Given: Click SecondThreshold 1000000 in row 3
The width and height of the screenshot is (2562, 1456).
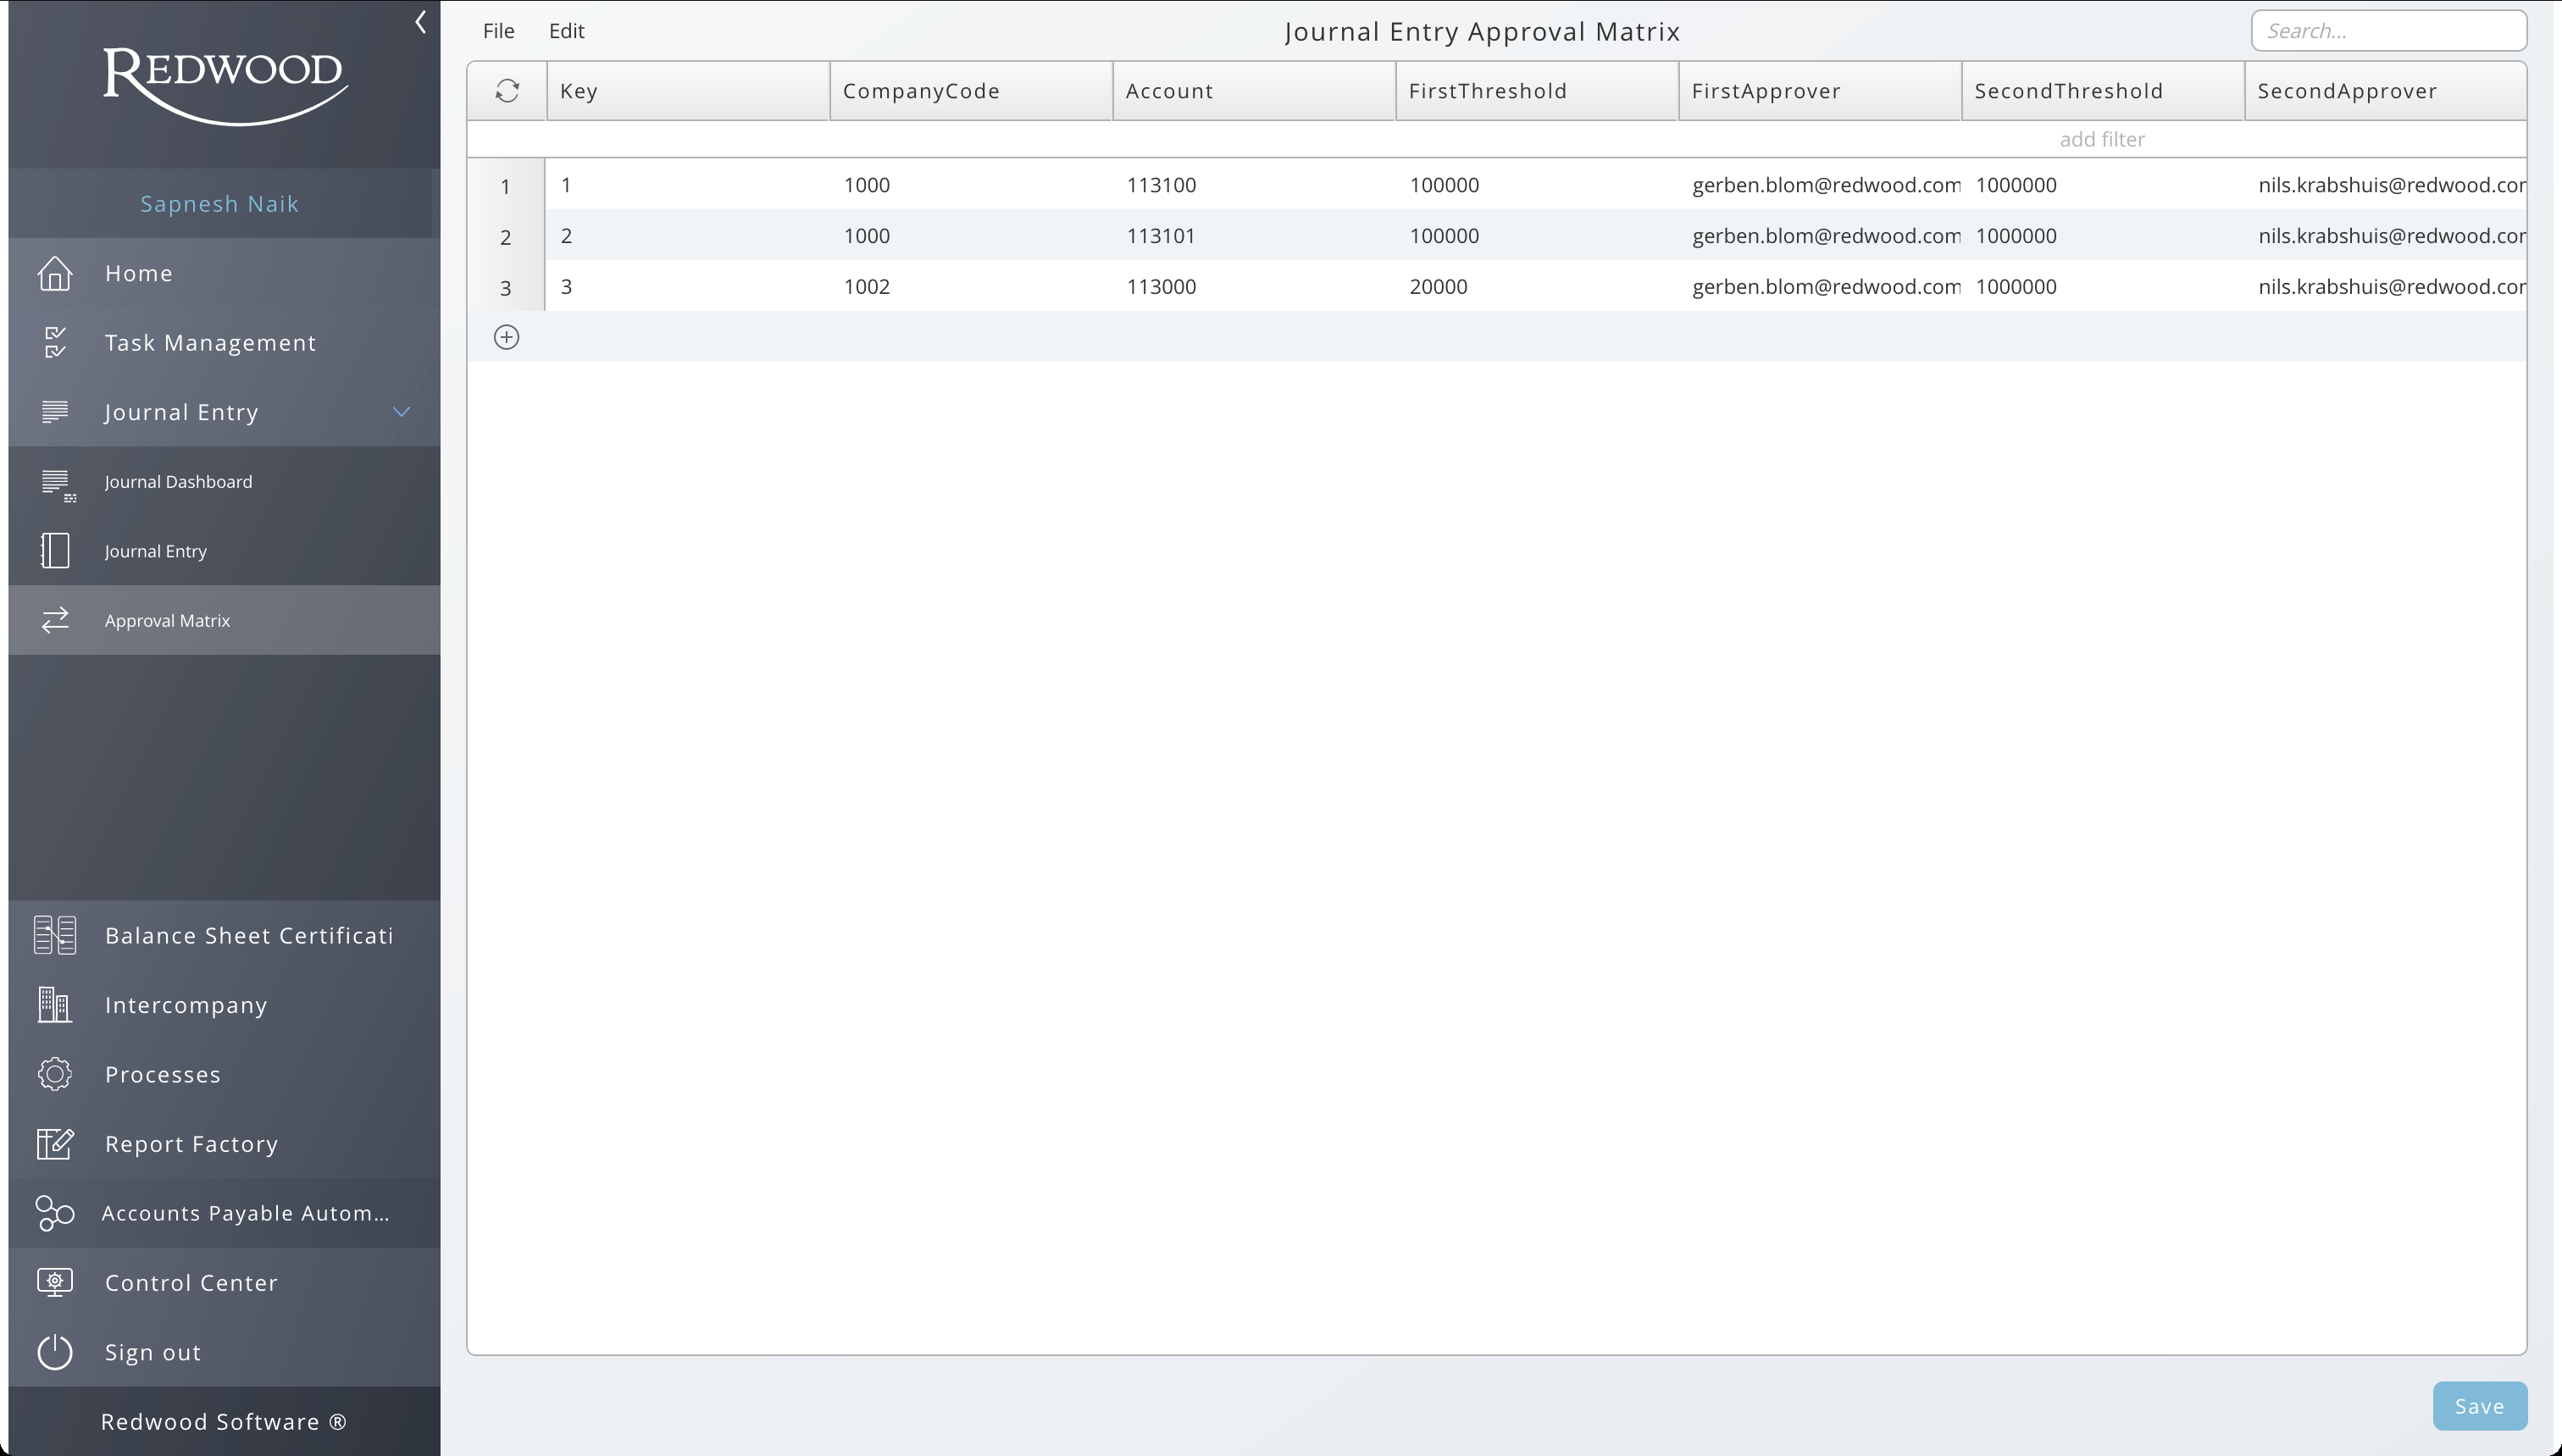Looking at the screenshot, I should (2103, 287).
